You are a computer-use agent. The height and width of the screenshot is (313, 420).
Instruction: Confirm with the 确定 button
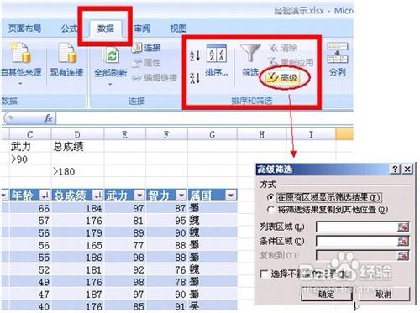327,294
